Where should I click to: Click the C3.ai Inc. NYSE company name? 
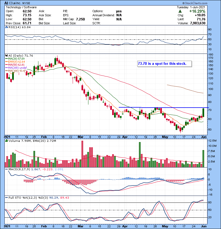(x=19, y=3)
